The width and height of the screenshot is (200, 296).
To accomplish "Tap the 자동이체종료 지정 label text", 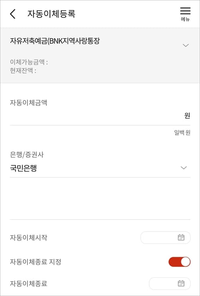I will 35,262.
